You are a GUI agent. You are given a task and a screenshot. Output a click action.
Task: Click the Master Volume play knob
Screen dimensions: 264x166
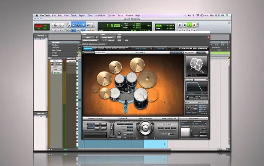point(145,128)
